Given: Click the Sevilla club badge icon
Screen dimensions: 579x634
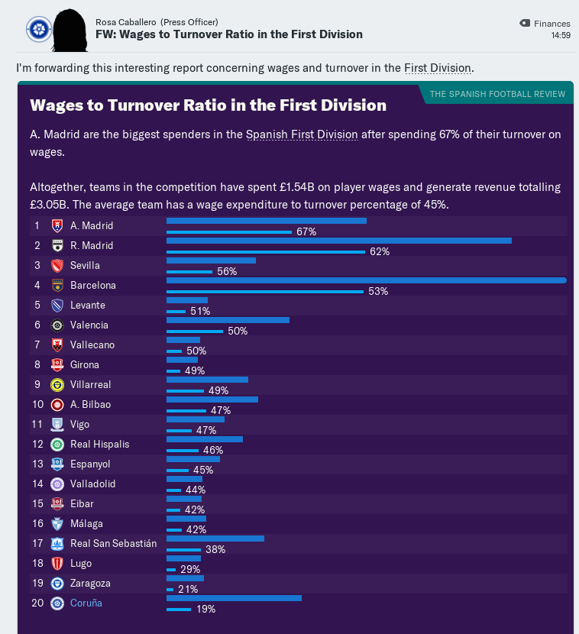Looking at the screenshot, I should point(57,266).
